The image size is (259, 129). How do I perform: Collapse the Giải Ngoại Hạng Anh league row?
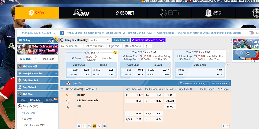62,89
